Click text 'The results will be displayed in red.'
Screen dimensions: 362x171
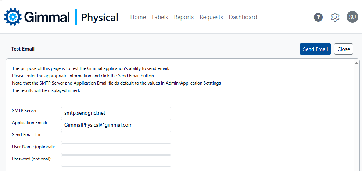click(46, 90)
